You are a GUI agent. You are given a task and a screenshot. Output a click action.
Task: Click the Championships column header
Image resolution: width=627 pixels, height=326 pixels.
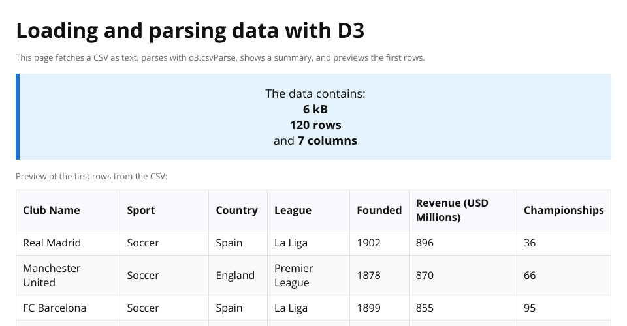click(x=563, y=210)
